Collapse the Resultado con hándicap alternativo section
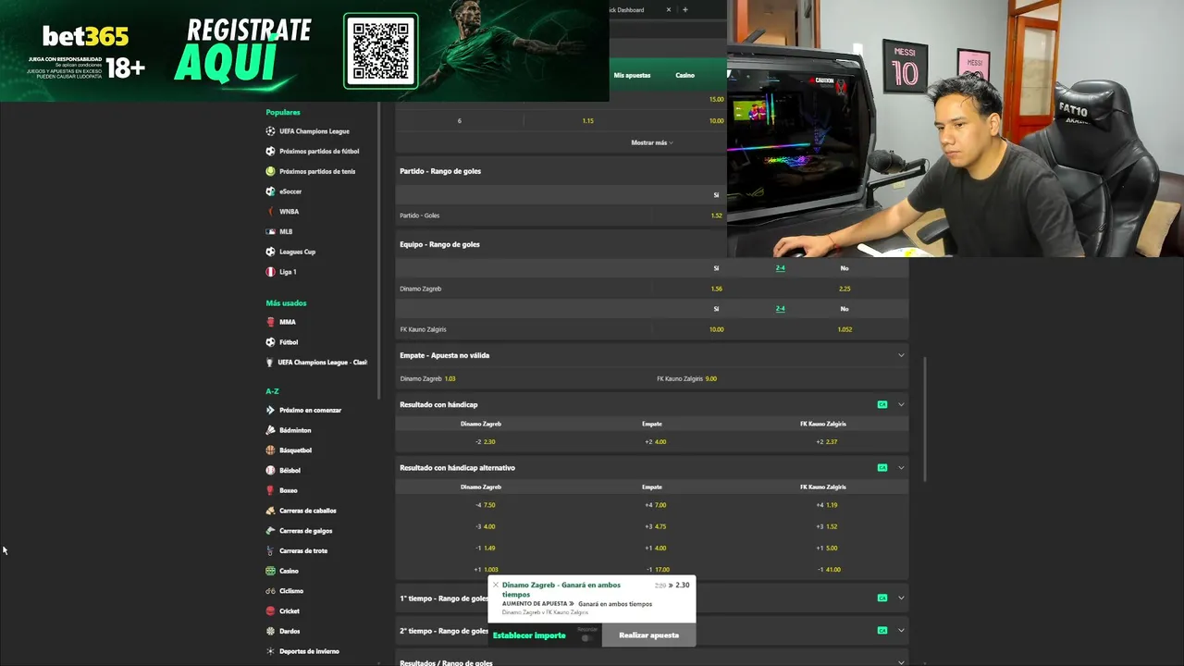The image size is (1184, 666). pos(901,467)
